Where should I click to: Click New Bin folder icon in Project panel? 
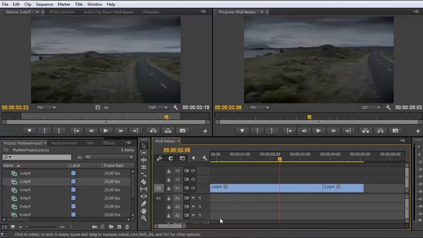point(111,227)
